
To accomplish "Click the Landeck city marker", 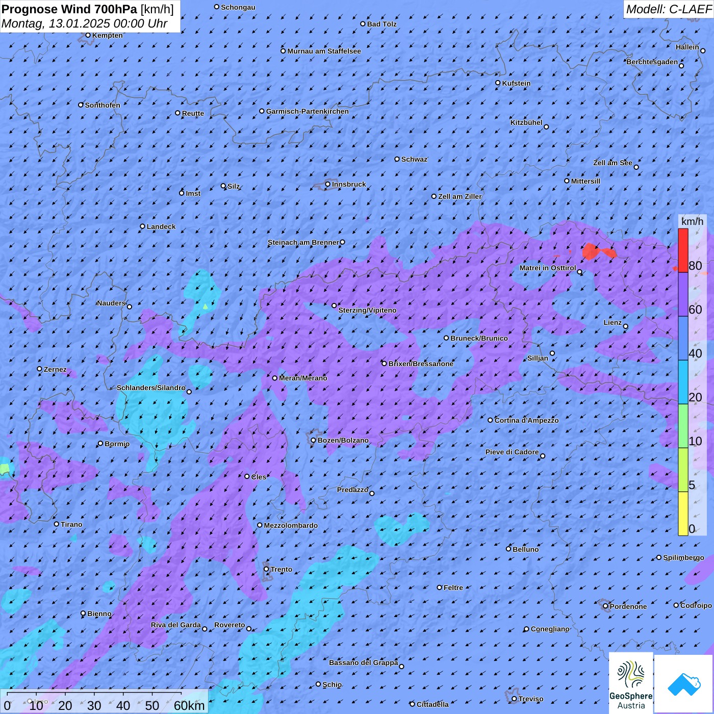I will coord(143,226).
